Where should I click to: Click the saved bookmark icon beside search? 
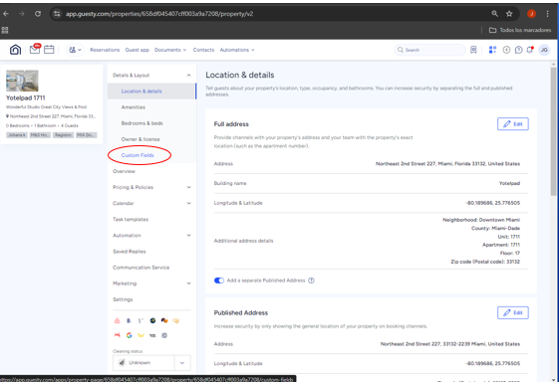pos(473,50)
